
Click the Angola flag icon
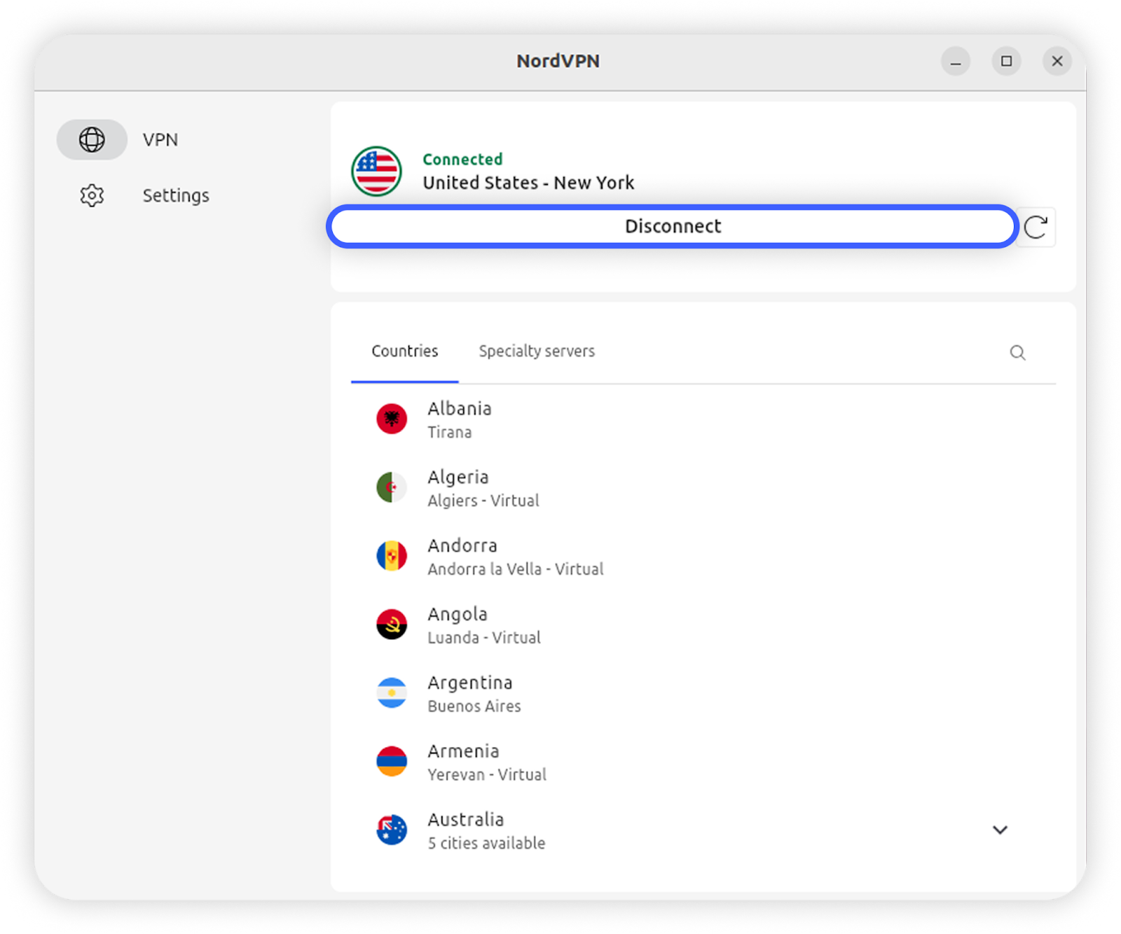(392, 625)
